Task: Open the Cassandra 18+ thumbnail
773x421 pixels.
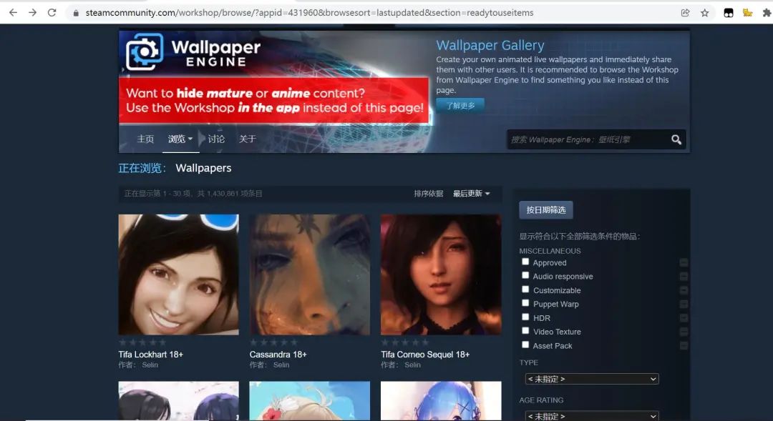Action: click(x=310, y=274)
